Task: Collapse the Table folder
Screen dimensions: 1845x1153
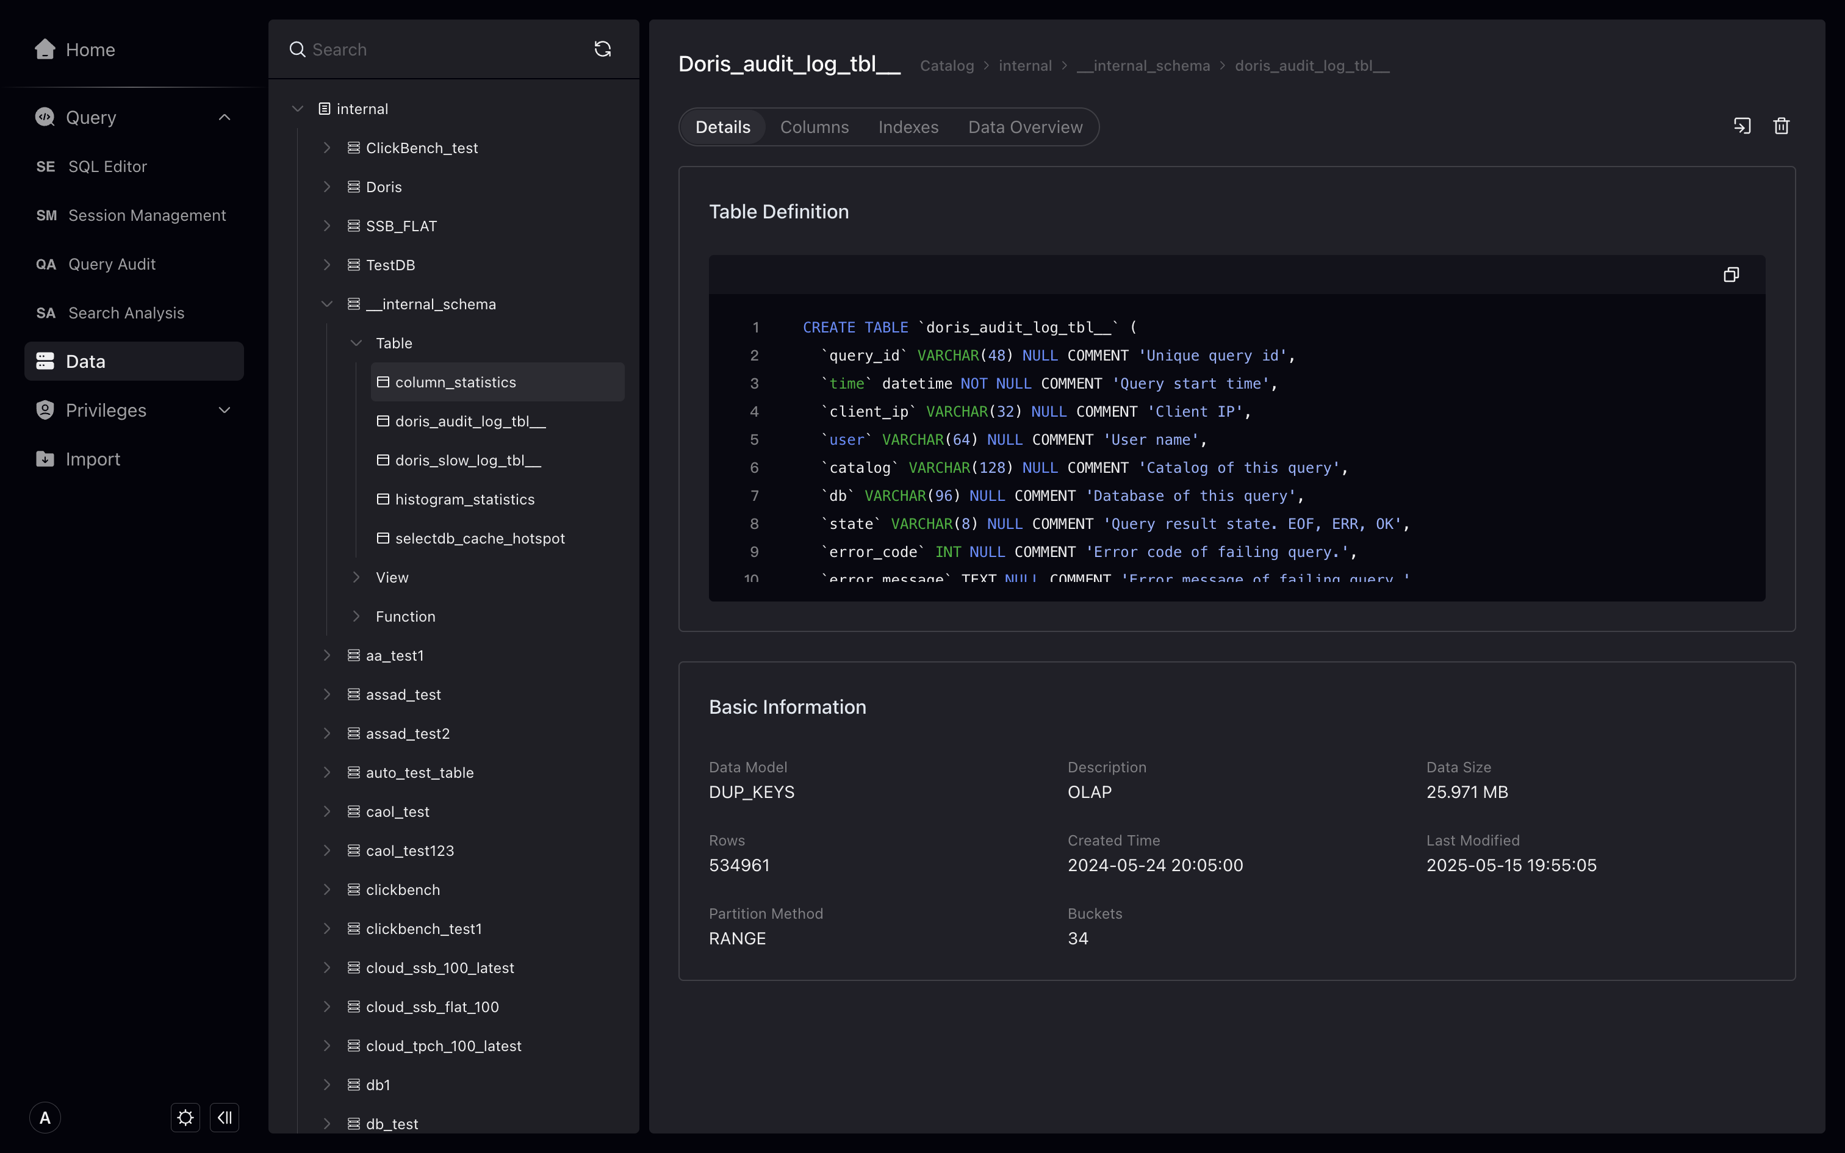Action: click(356, 343)
